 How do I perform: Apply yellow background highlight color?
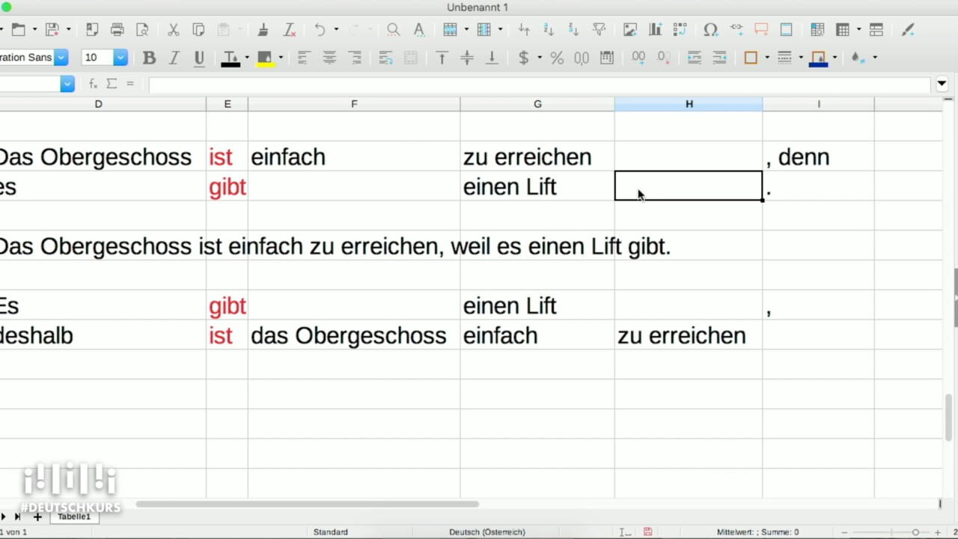pos(264,58)
